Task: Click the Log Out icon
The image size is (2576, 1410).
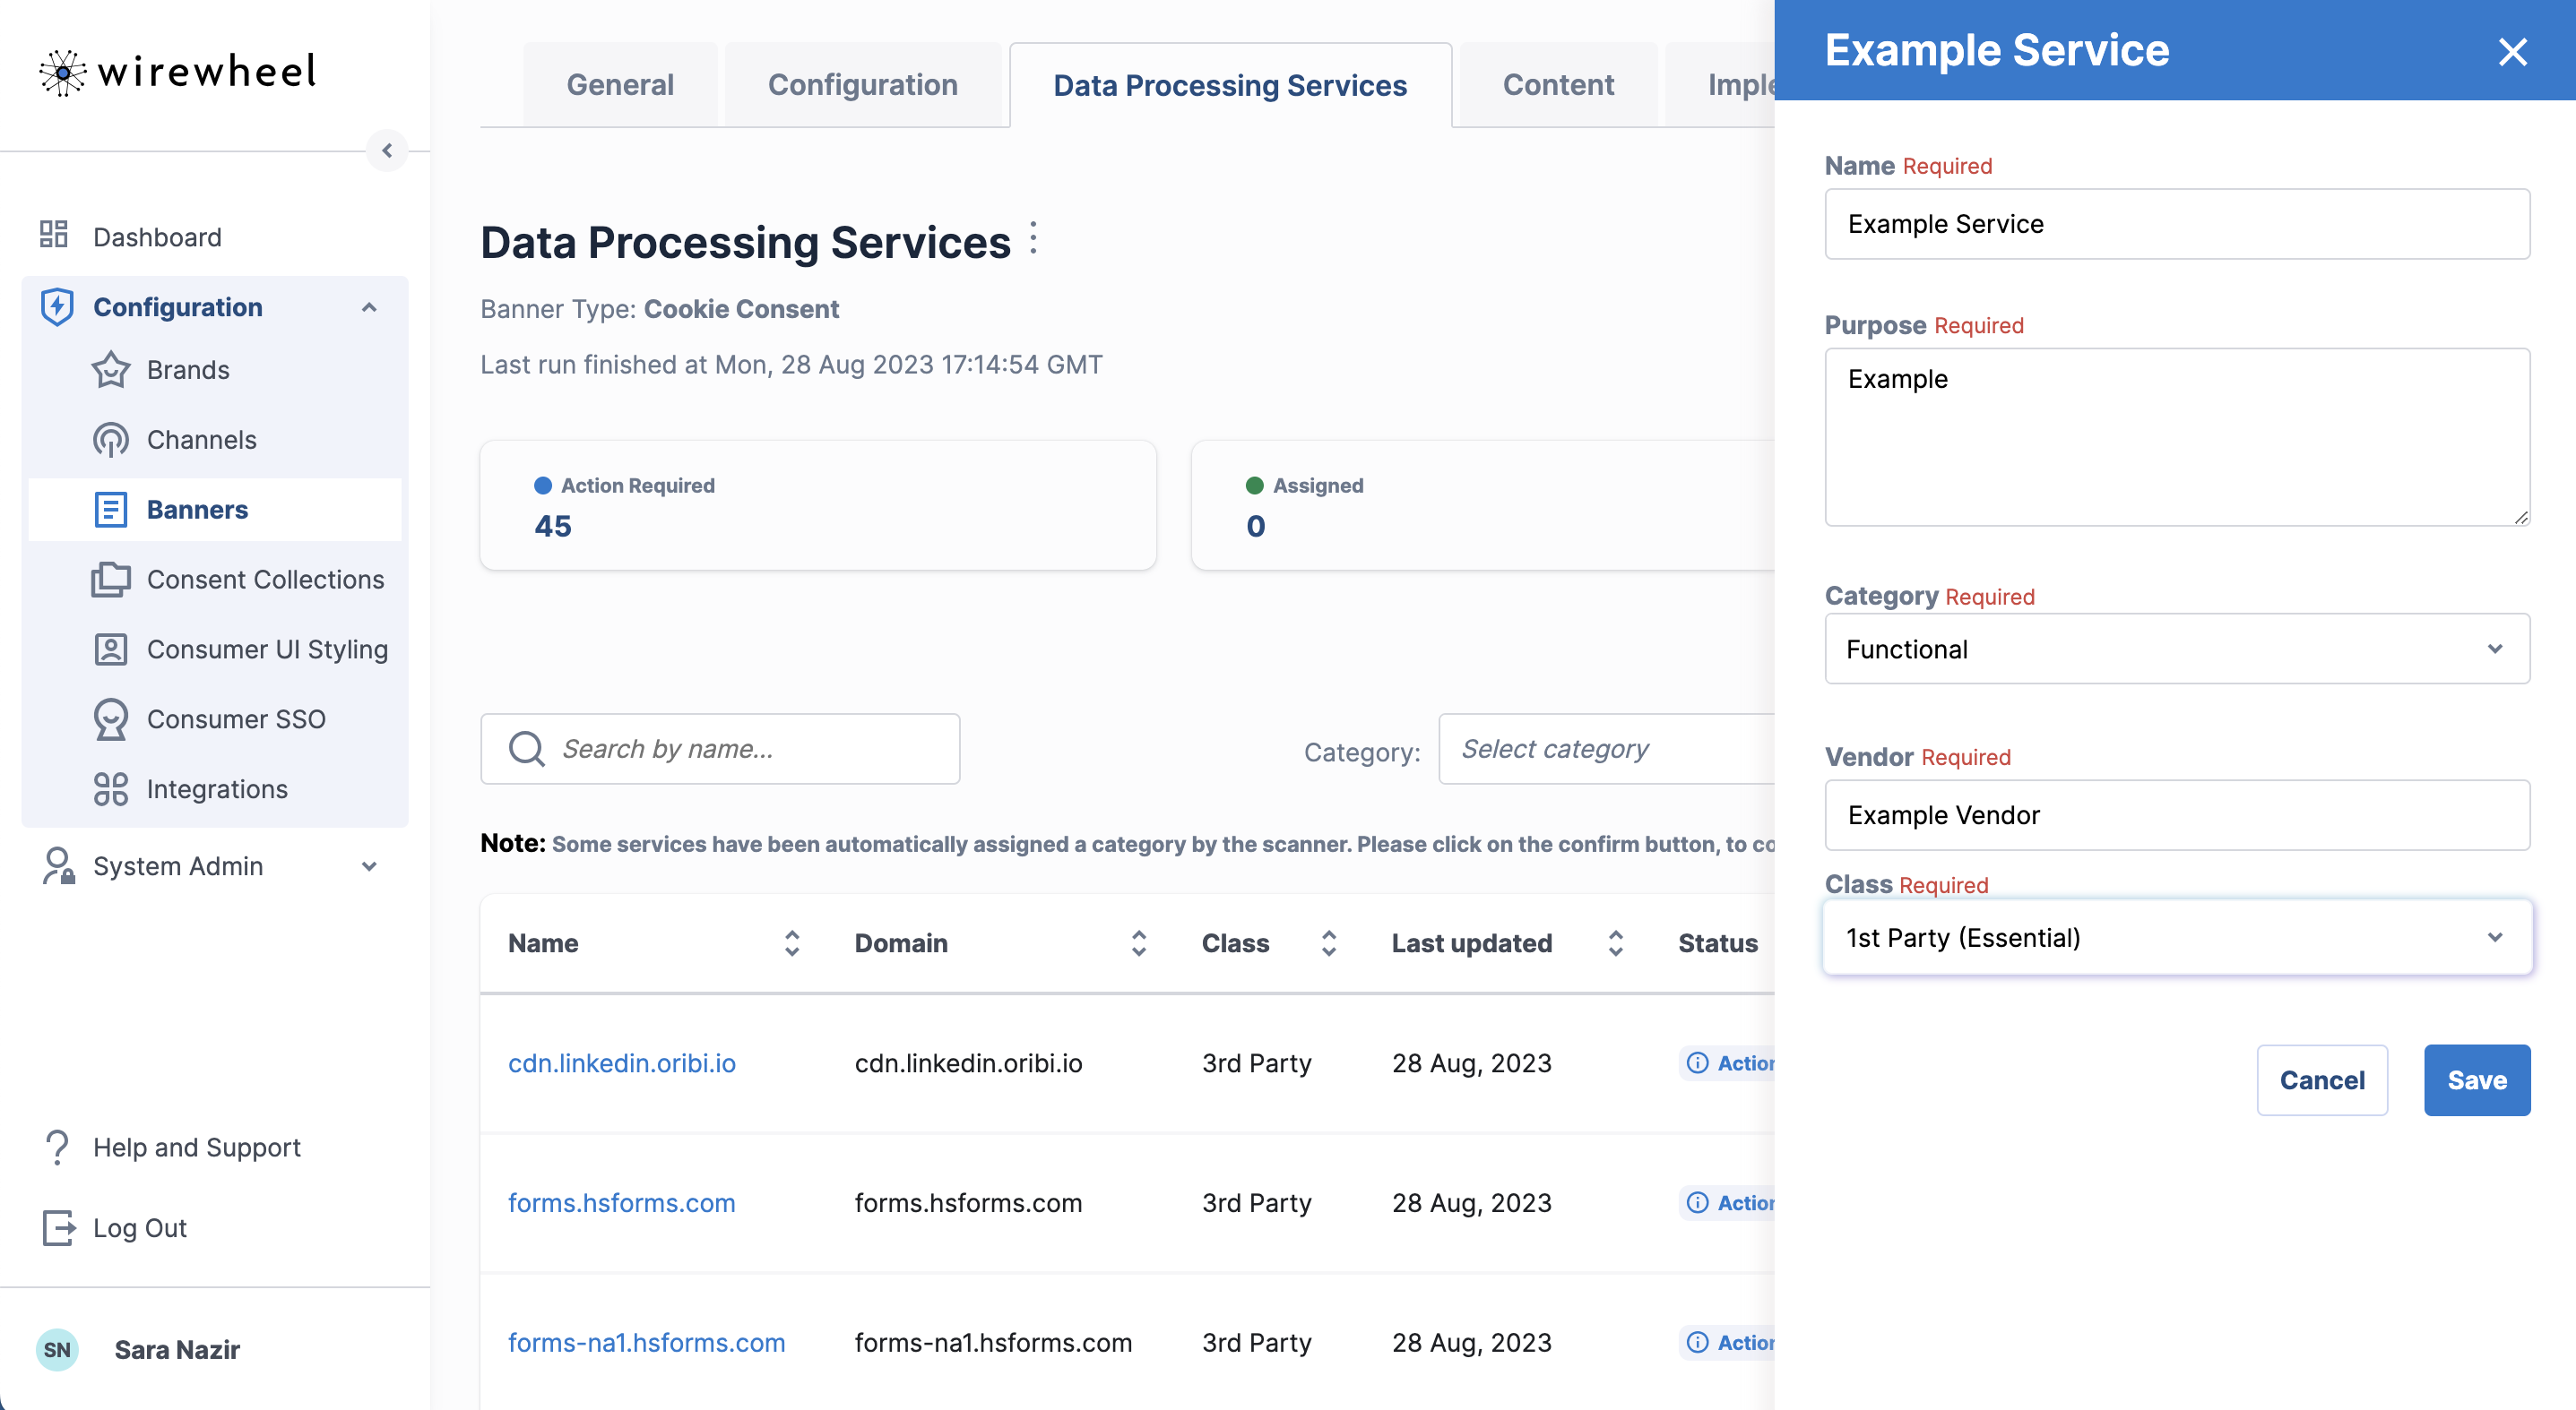Action: (x=58, y=1227)
